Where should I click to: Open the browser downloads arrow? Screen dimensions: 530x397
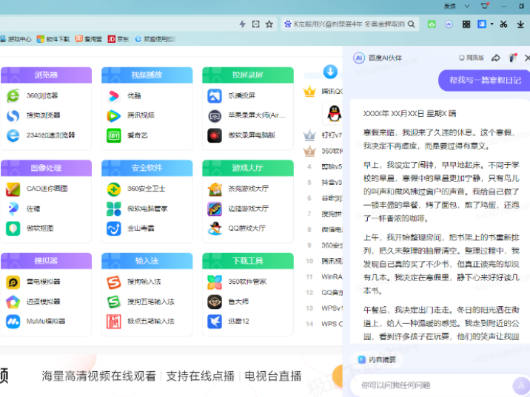point(520,24)
